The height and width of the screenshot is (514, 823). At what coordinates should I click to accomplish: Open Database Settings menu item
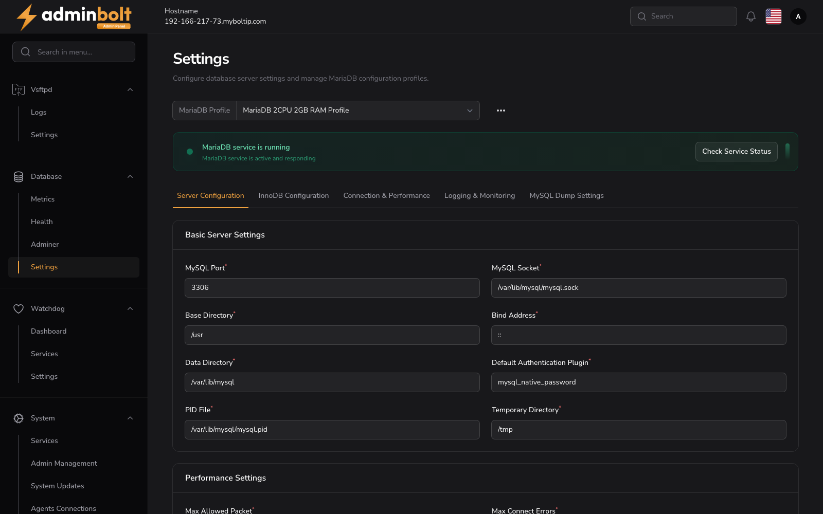click(74, 267)
